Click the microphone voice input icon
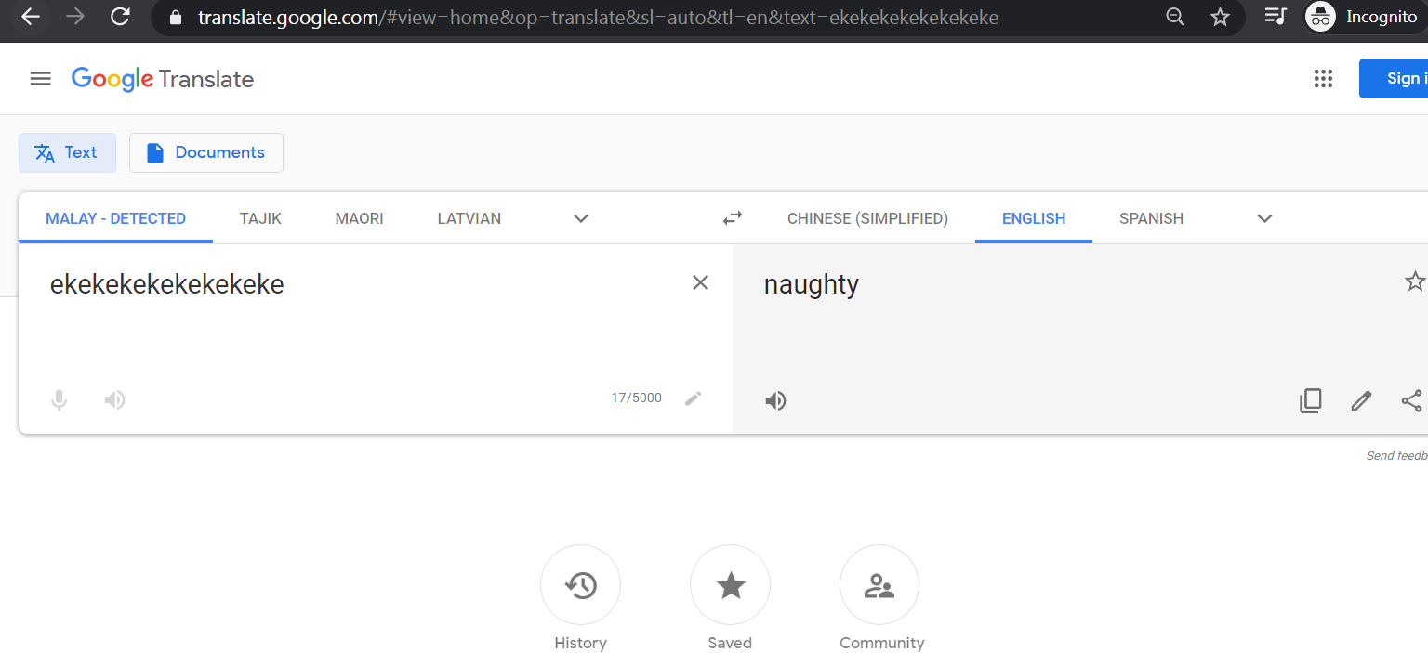 pos(59,400)
